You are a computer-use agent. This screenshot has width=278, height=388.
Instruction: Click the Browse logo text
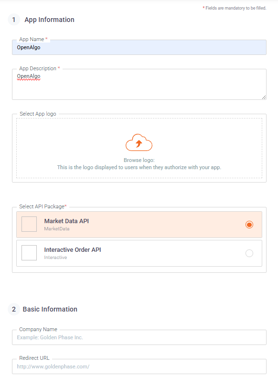tap(139, 160)
